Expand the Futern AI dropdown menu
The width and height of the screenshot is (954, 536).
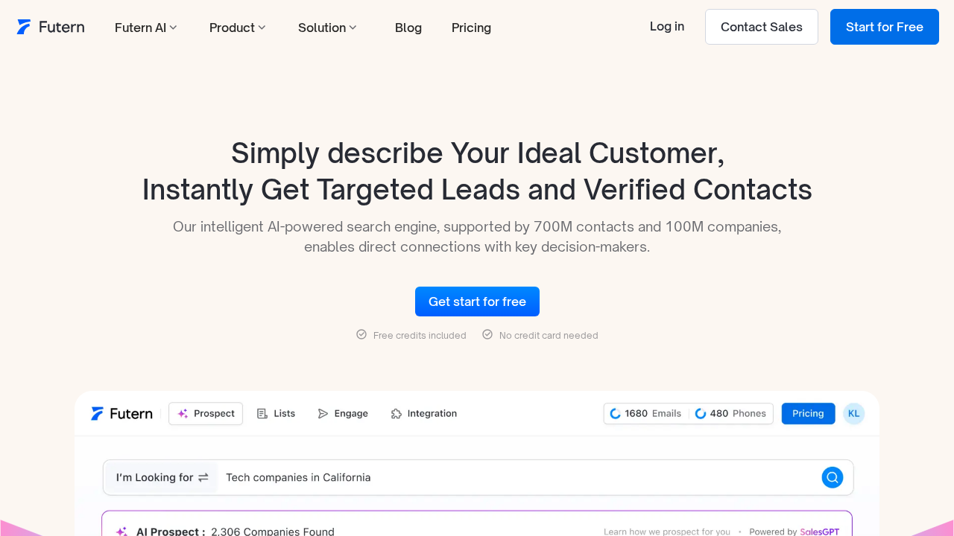145,28
